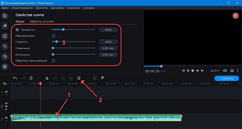Delete clip with the trash icon
242x129 pixels.
click(x=31, y=78)
